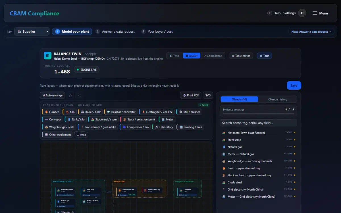Image resolution: width=341 pixels, height=213 pixels.
Task: Click the redo arrow icon
Action: (79, 95)
